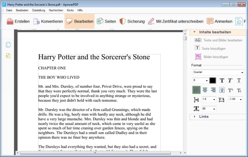Align text to the left

point(196,90)
